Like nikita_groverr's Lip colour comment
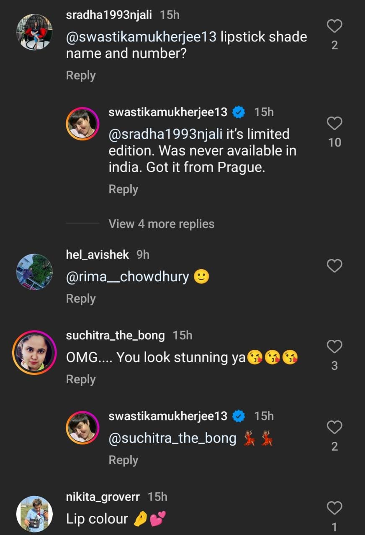This screenshot has height=535, width=365. [334, 508]
